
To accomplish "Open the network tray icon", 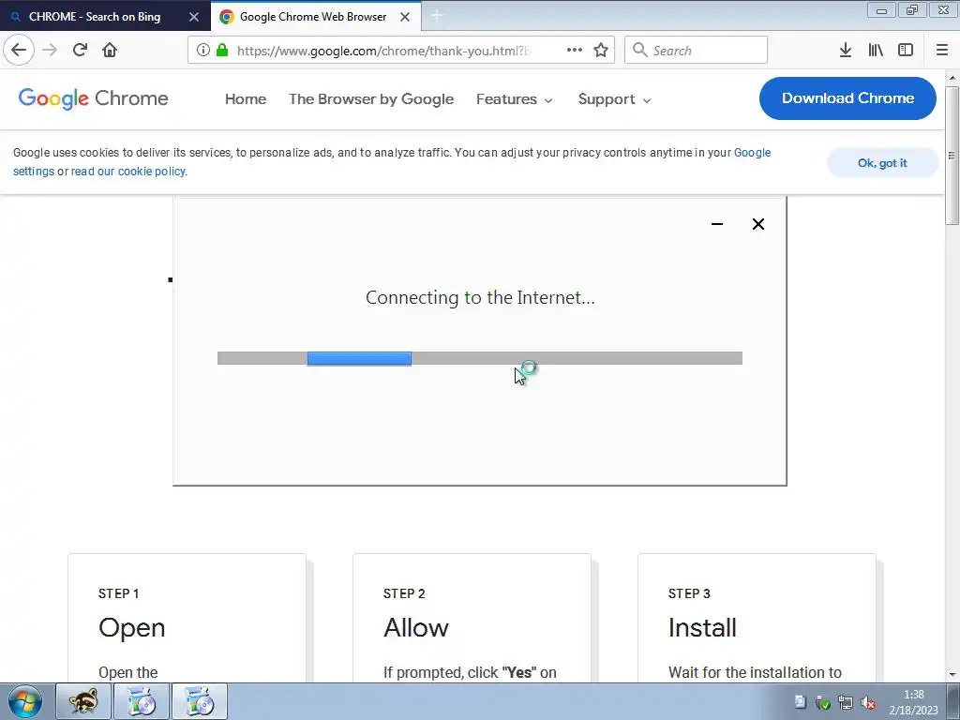I will [845, 702].
